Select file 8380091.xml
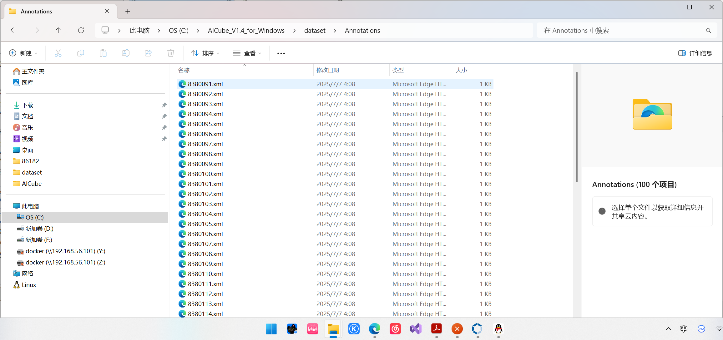This screenshot has height=340, width=723. click(x=335, y=84)
